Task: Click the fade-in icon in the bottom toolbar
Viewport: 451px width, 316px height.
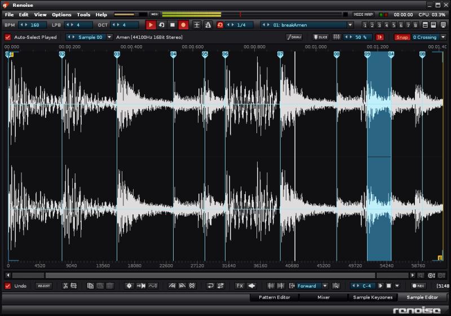Action: coord(172,286)
